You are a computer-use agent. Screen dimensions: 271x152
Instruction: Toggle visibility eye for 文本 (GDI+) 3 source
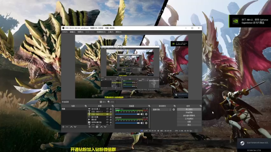[x=107, y=111]
